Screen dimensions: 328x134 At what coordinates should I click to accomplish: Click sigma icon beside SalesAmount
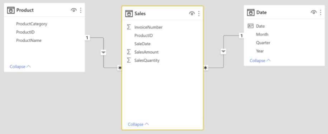pos(129,52)
